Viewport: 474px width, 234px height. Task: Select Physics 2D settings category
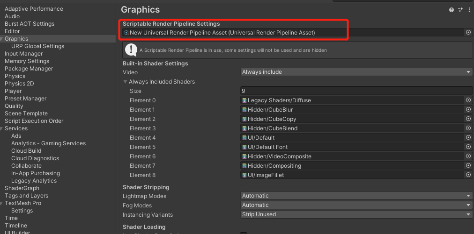tap(19, 84)
